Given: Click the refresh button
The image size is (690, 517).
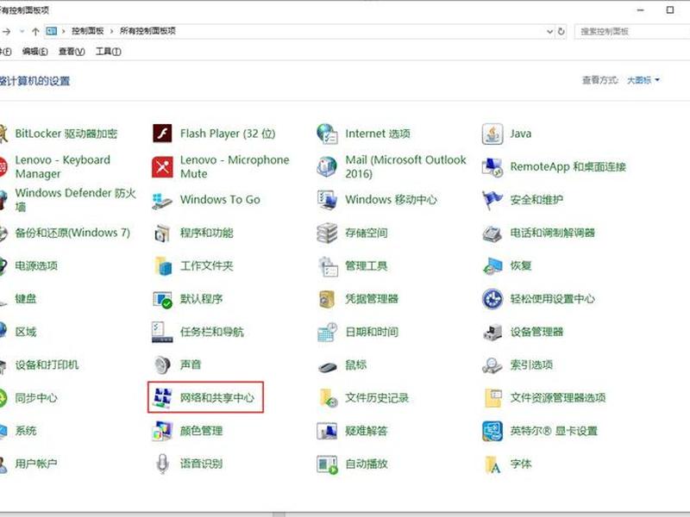Looking at the screenshot, I should click(561, 31).
